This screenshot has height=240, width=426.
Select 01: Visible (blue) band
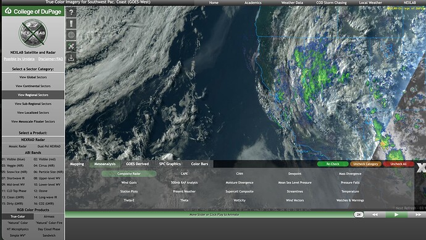tap(14, 159)
